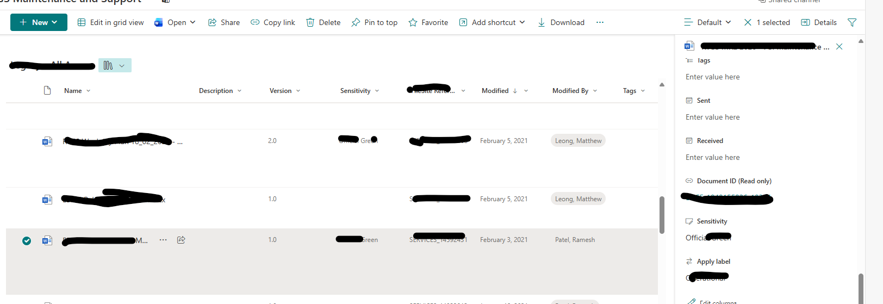Download the selected file
The width and height of the screenshot is (883, 304).
[x=561, y=22]
